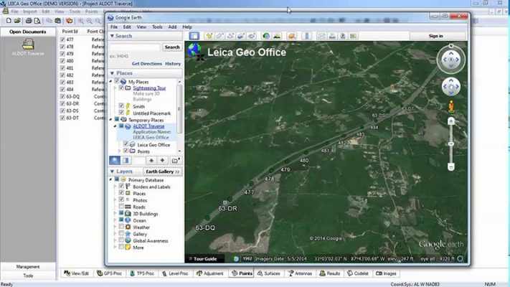The height and width of the screenshot is (287, 510).
Task: Open Google Earth Add menu
Action: click(172, 27)
